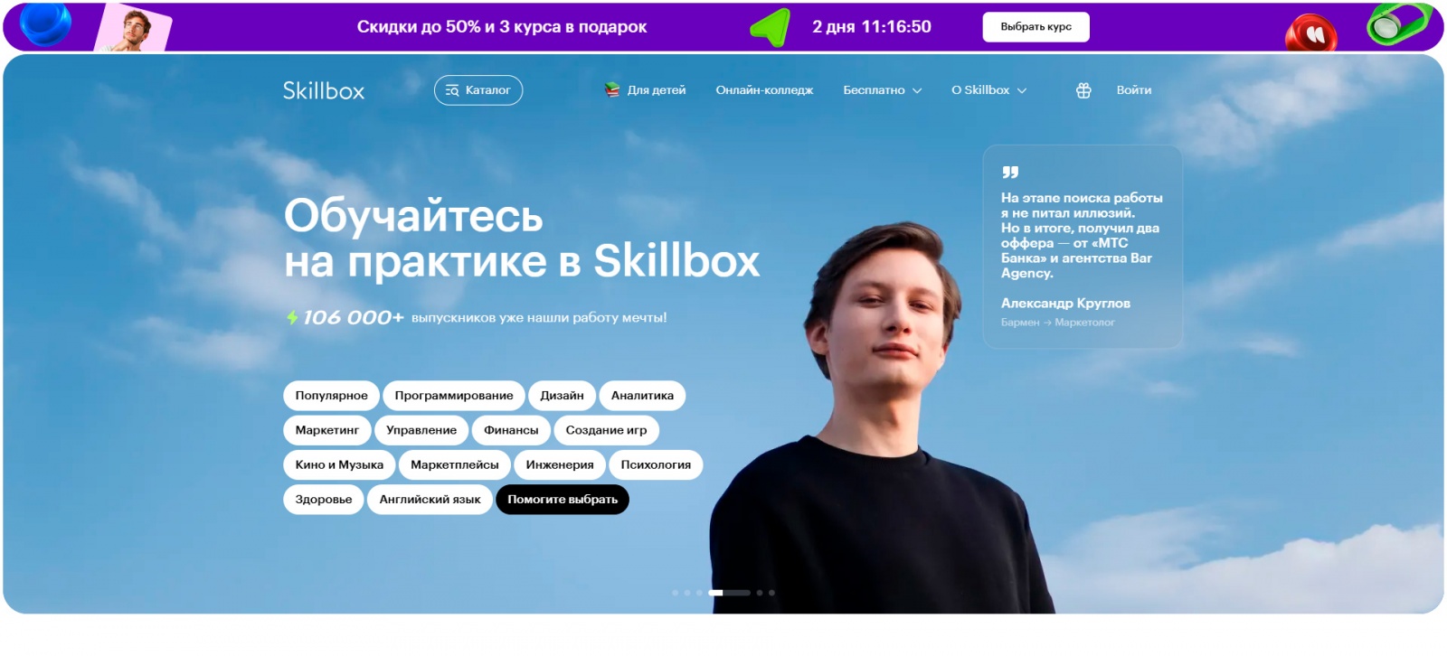Choose the Инженерия category

pos(560,464)
